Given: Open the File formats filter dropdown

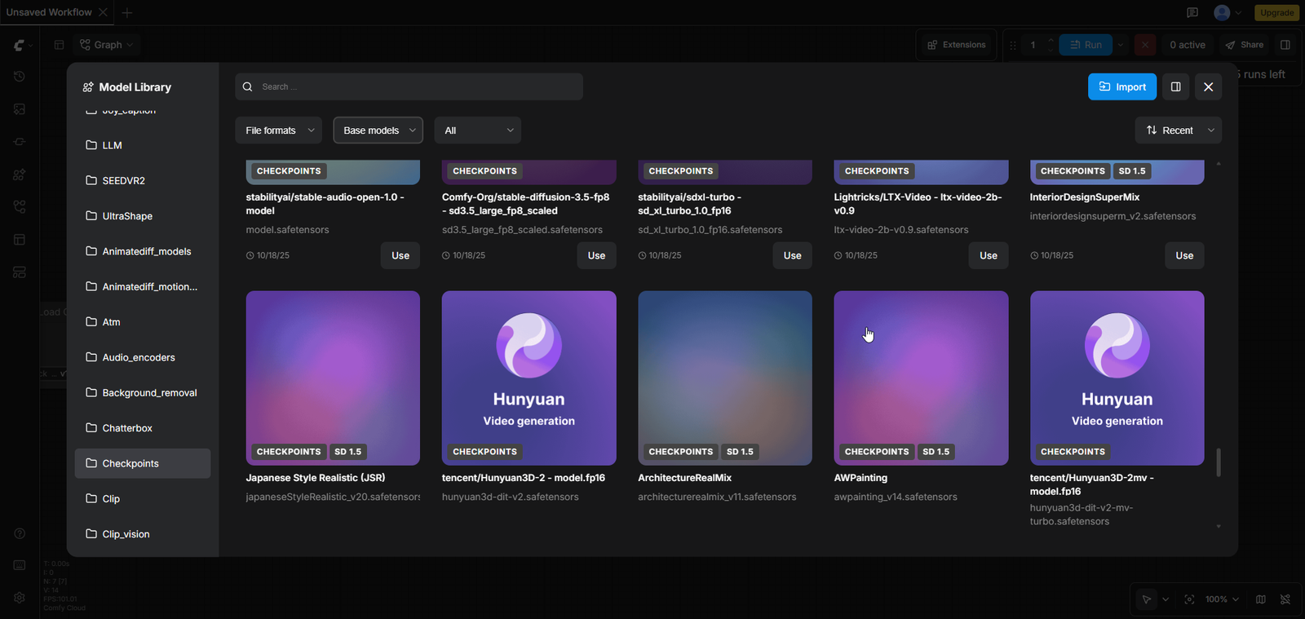Looking at the screenshot, I should point(279,130).
